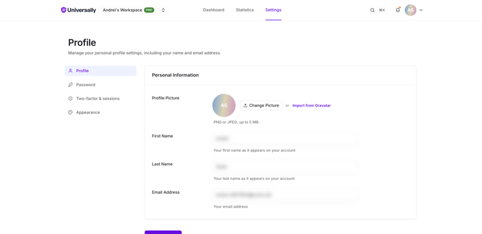Click the Universally logo icon
Image resolution: width=482 pixels, height=234 pixels.
(x=63, y=10)
